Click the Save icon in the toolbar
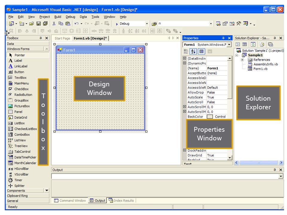The image size is (287, 215). 39,24
